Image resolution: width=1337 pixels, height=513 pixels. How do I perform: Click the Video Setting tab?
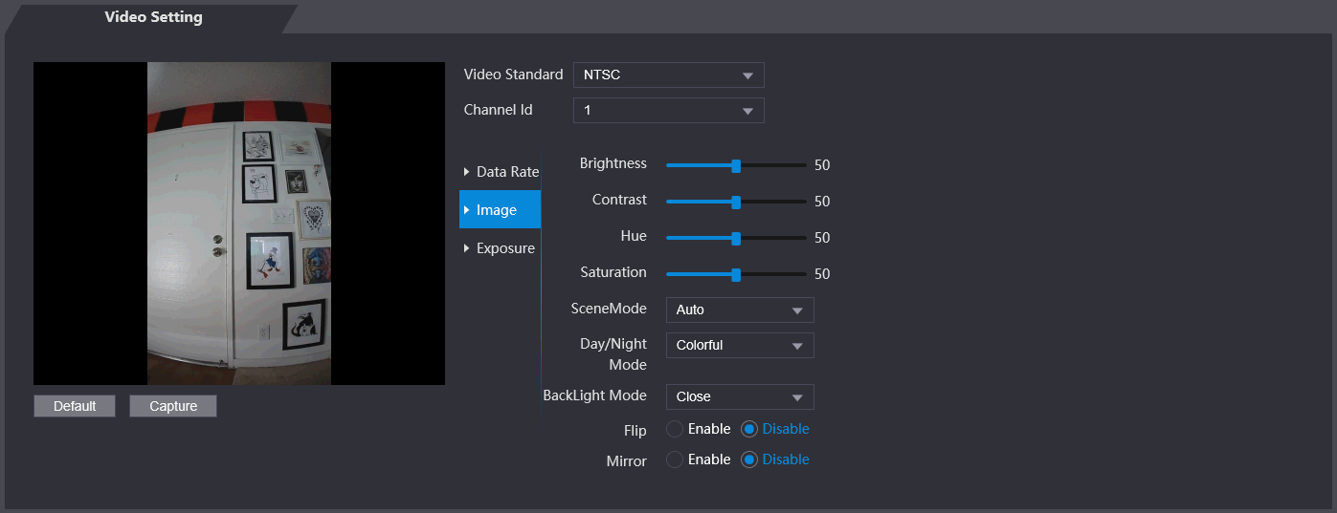click(153, 17)
